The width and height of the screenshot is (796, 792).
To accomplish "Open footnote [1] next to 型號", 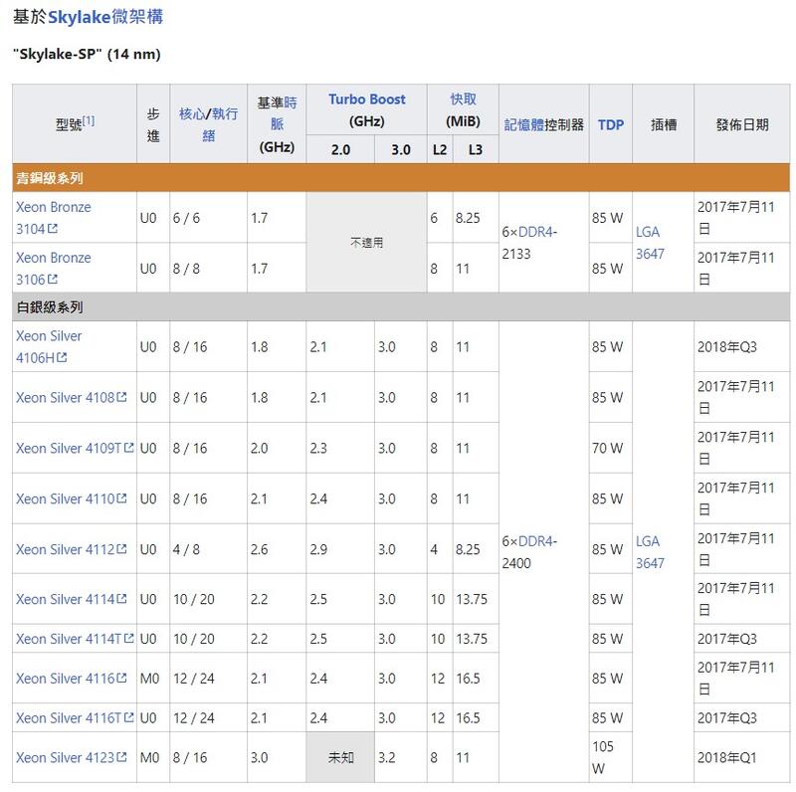I will pyautogui.click(x=89, y=120).
